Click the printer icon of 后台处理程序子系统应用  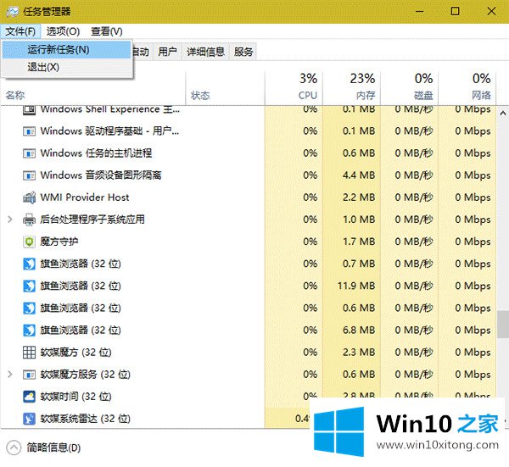[29, 220]
